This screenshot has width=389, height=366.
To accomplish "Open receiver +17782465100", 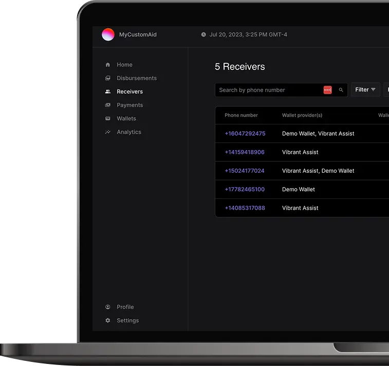I will click(245, 189).
